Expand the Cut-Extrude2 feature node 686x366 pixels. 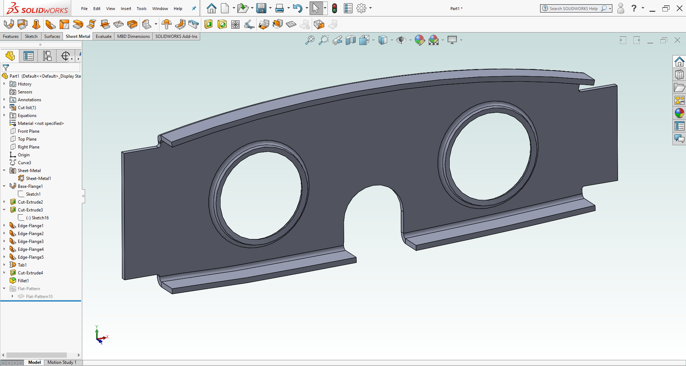point(4,202)
